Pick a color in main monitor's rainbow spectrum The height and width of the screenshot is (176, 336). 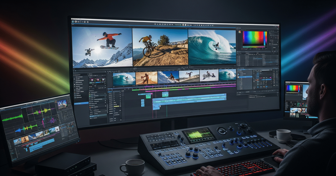pyautogui.click(x=253, y=38)
